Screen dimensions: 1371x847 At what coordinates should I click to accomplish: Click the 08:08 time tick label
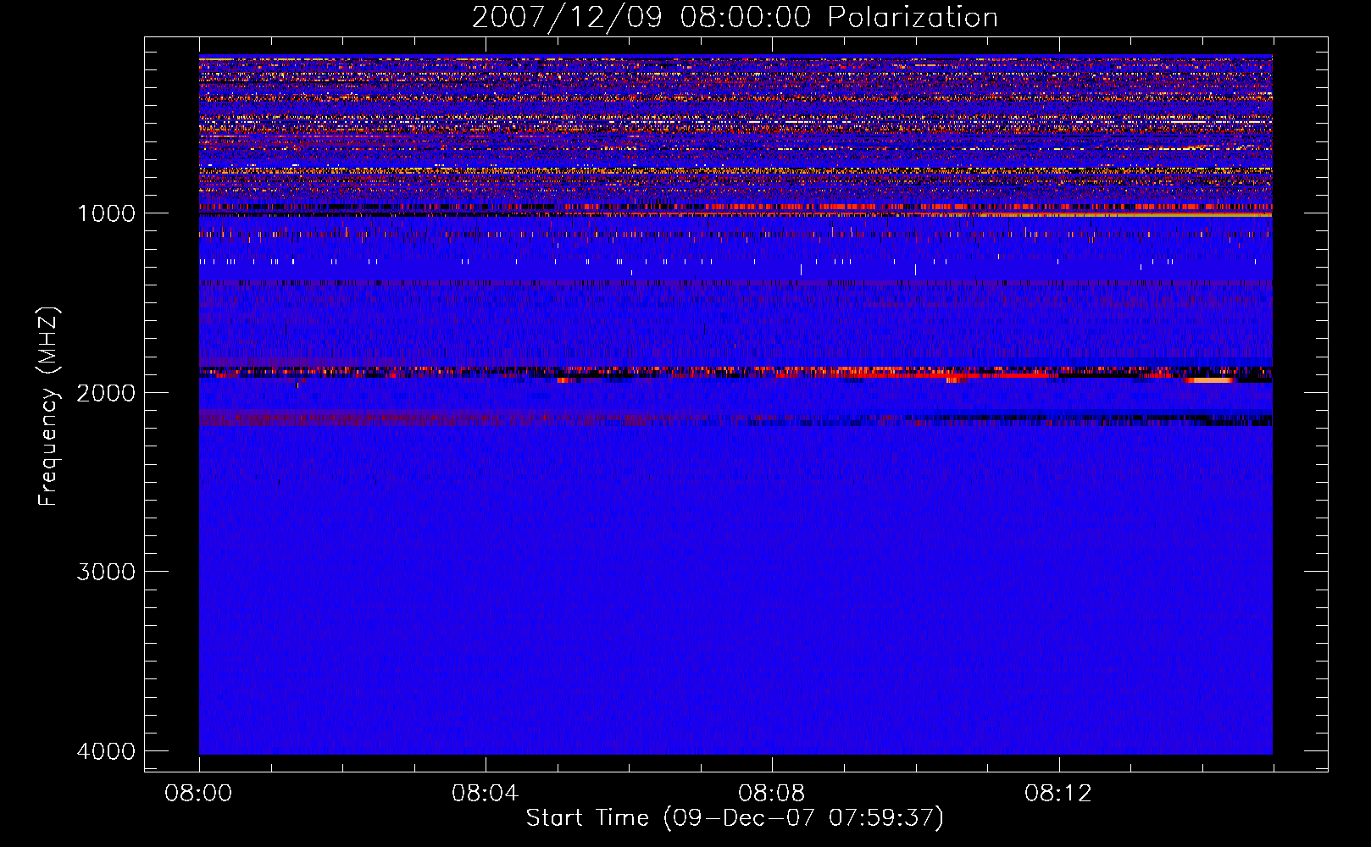click(x=771, y=794)
